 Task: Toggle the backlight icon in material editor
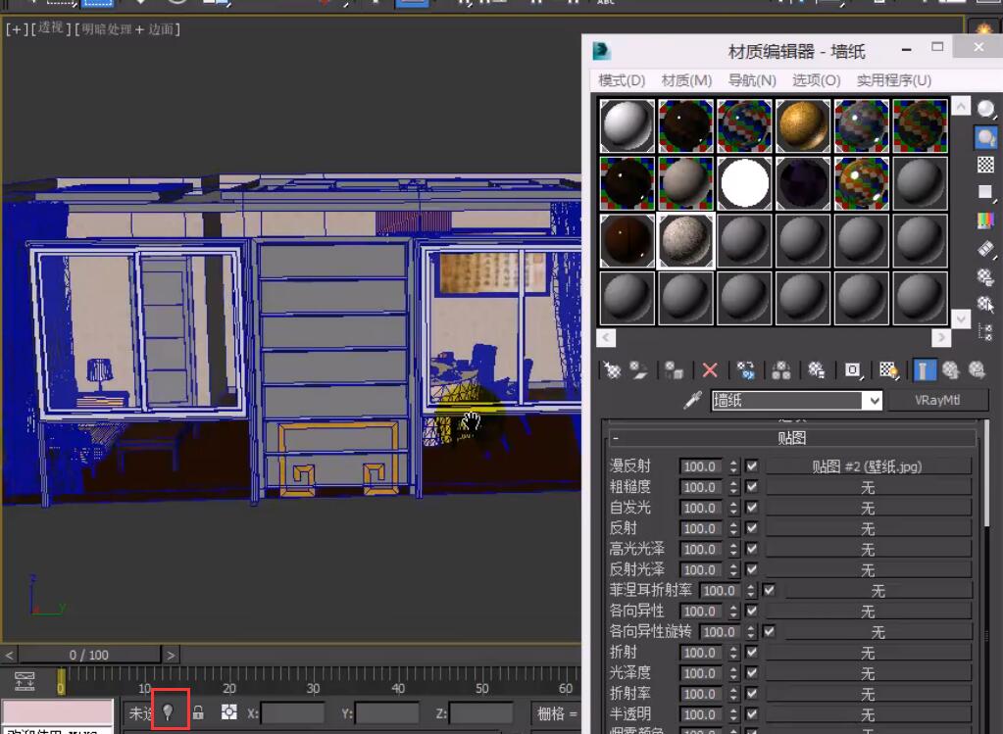click(985, 138)
